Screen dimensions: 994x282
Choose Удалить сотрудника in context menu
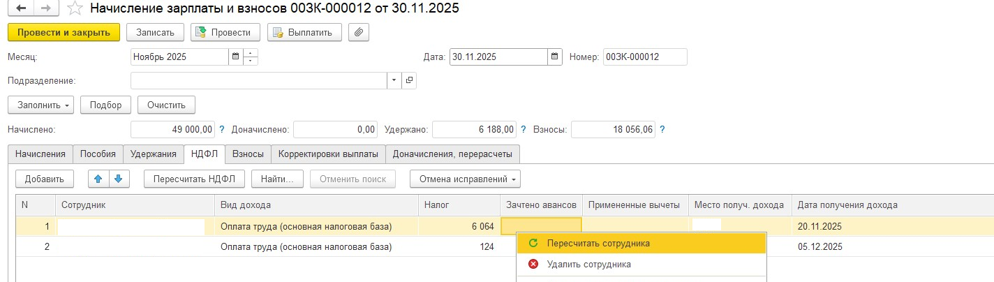[x=588, y=264]
